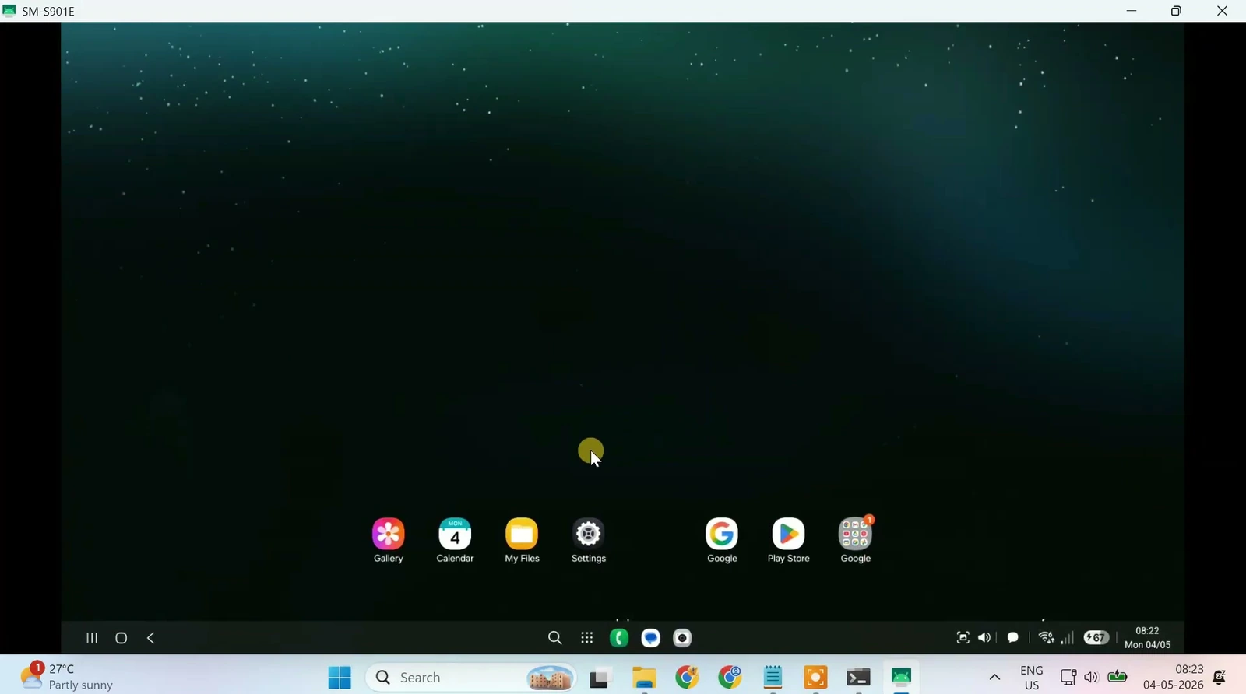The height and width of the screenshot is (694, 1246).
Task: Open the Windows Start menu
Action: coord(340,678)
